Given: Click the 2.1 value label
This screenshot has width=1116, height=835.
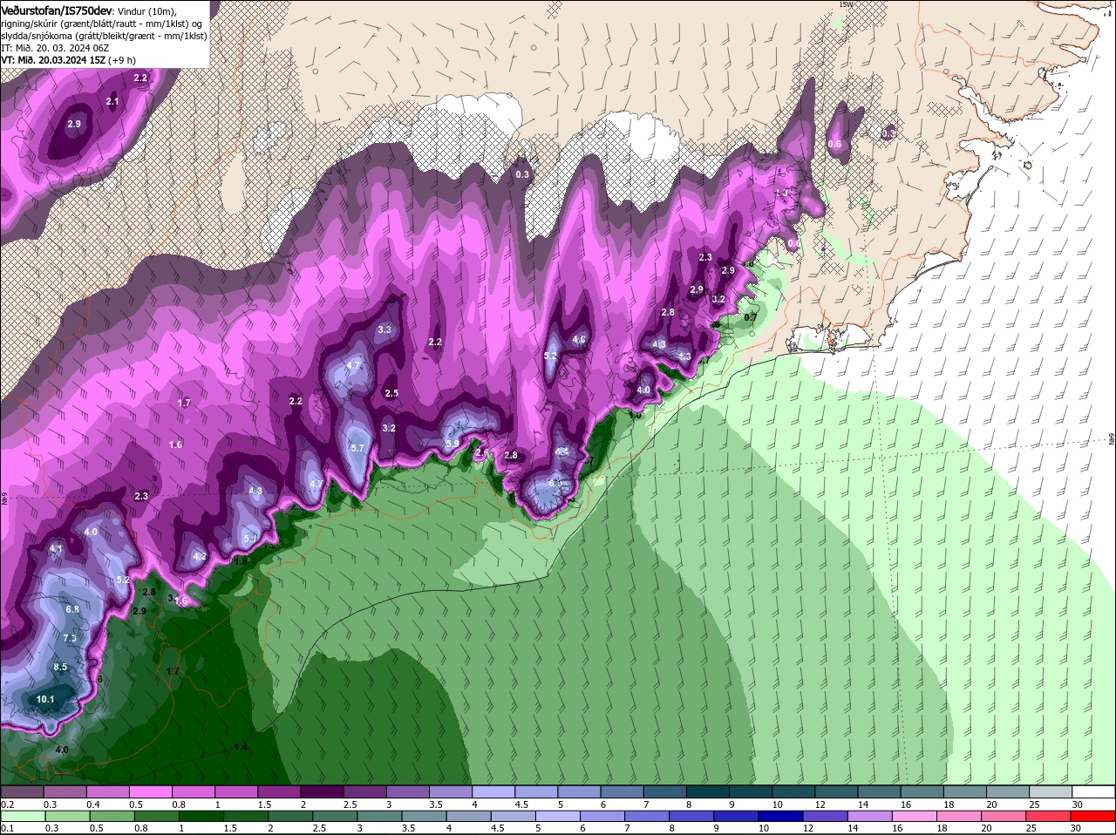Looking at the screenshot, I should point(112,101).
